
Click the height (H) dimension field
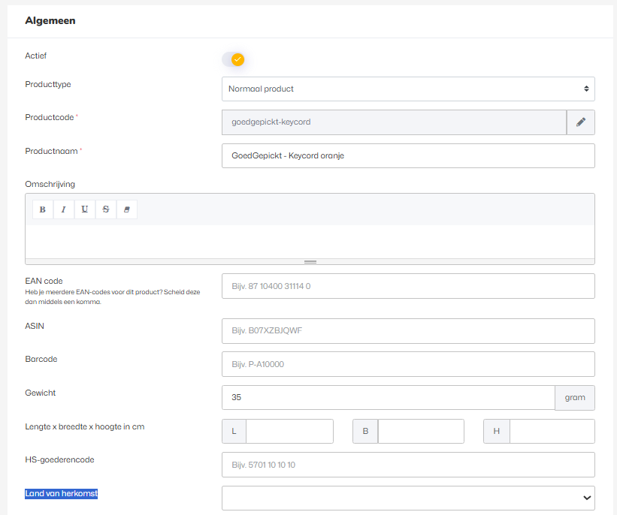coord(552,432)
